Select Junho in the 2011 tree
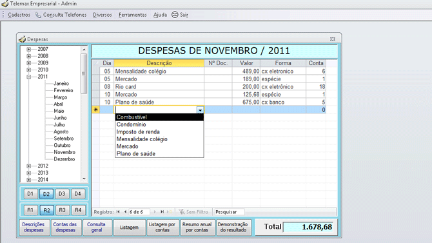The height and width of the screenshot is (243, 432). 60,118
